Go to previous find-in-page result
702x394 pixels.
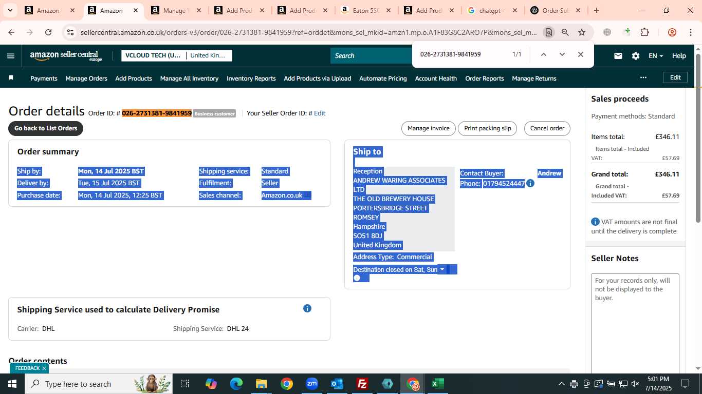pos(543,54)
